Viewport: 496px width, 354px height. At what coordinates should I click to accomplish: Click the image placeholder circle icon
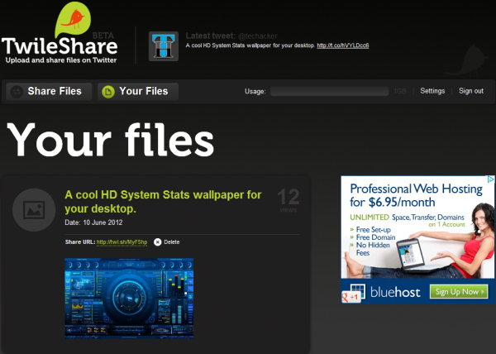[34, 210]
